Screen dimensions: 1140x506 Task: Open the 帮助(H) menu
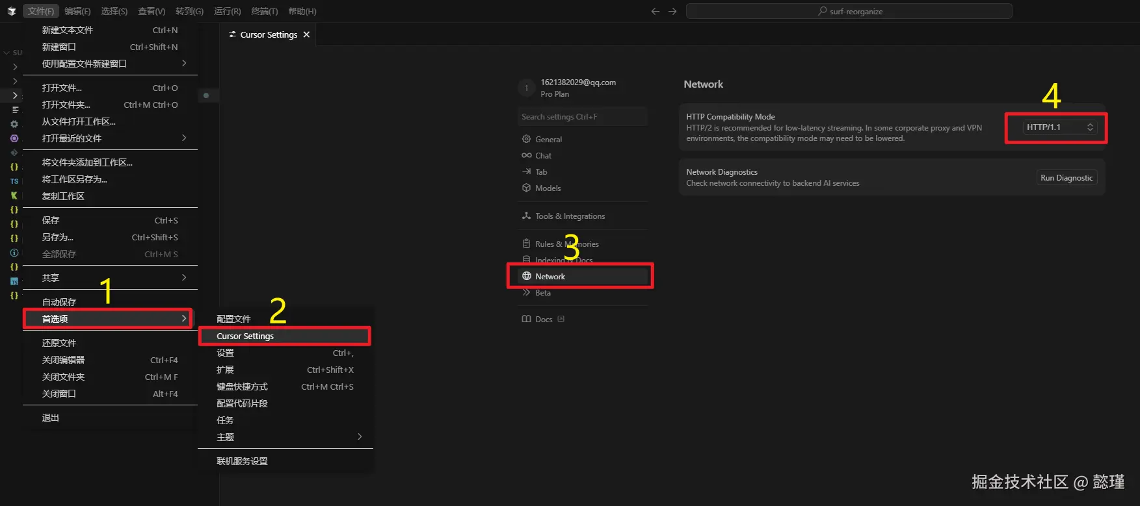[x=302, y=11]
